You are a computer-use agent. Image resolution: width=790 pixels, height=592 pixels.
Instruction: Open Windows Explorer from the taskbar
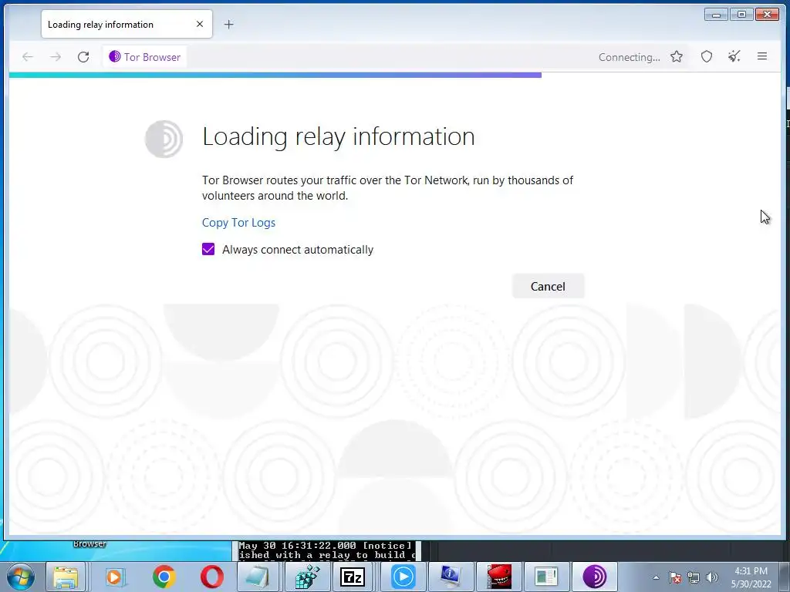(x=66, y=577)
